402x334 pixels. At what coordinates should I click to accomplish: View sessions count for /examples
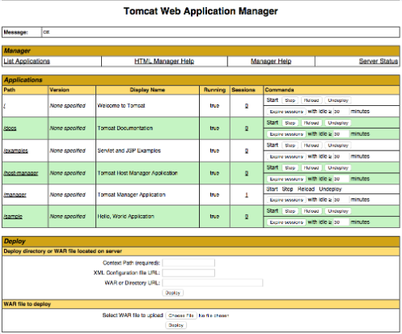[247, 150]
